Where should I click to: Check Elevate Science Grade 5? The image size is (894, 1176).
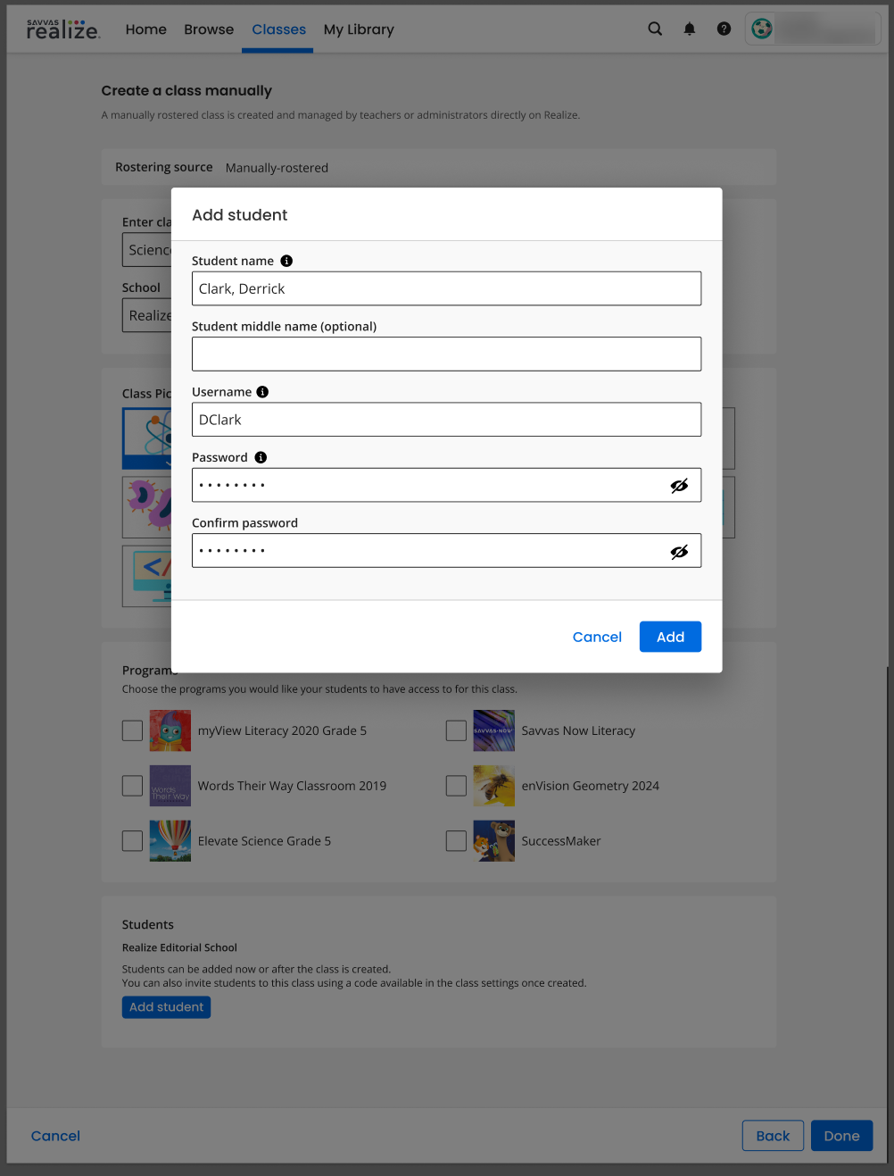[x=132, y=841]
